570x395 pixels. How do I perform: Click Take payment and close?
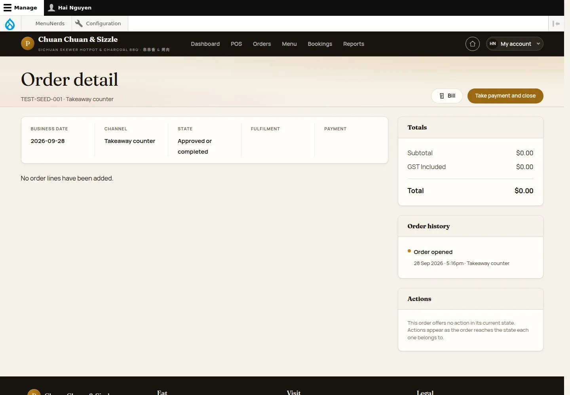(x=505, y=96)
